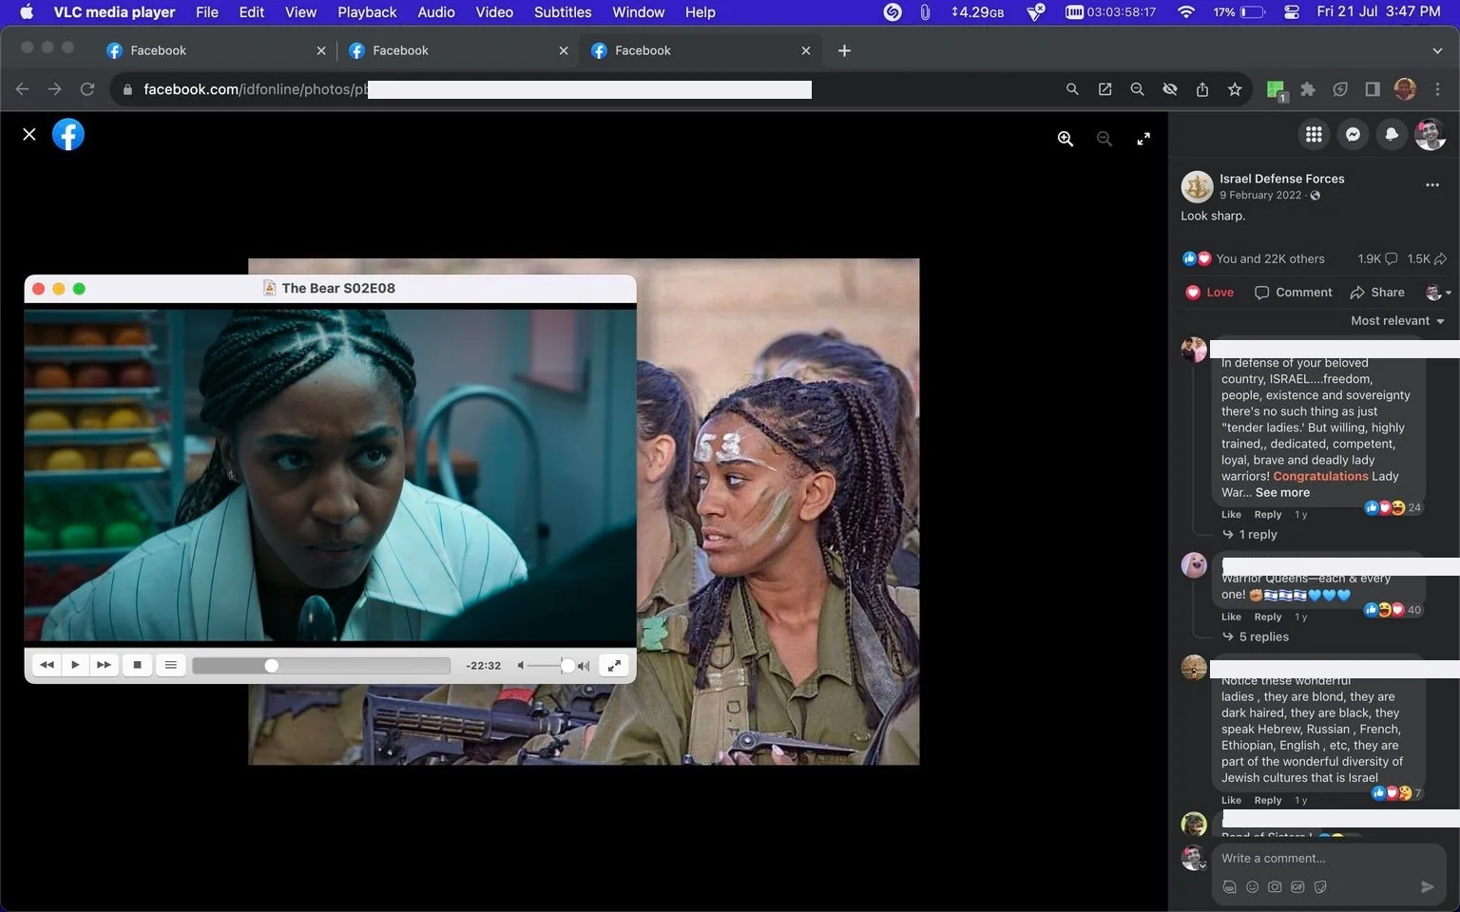Open Video menu in menu bar
This screenshot has height=912, width=1460.
[494, 12]
